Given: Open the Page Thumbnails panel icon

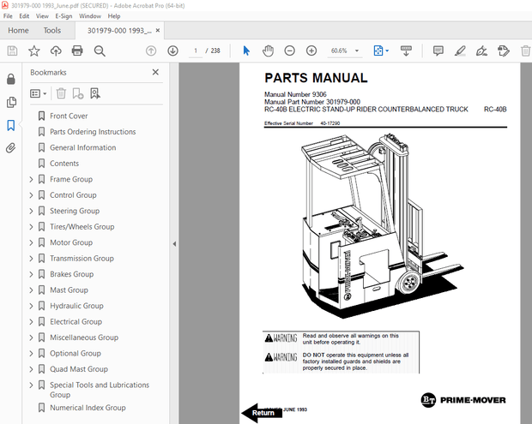Looking at the screenshot, I should pos(11,102).
